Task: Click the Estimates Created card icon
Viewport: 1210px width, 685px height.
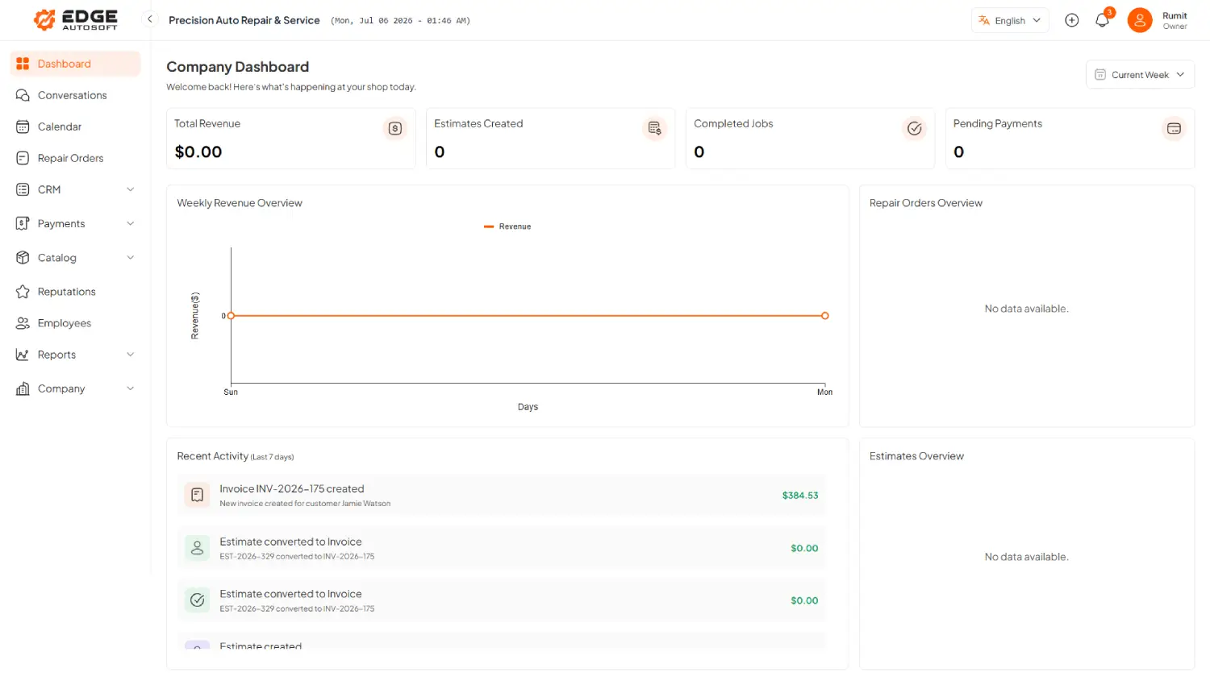Action: point(654,128)
